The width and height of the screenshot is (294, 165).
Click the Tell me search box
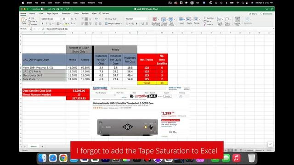104,14
